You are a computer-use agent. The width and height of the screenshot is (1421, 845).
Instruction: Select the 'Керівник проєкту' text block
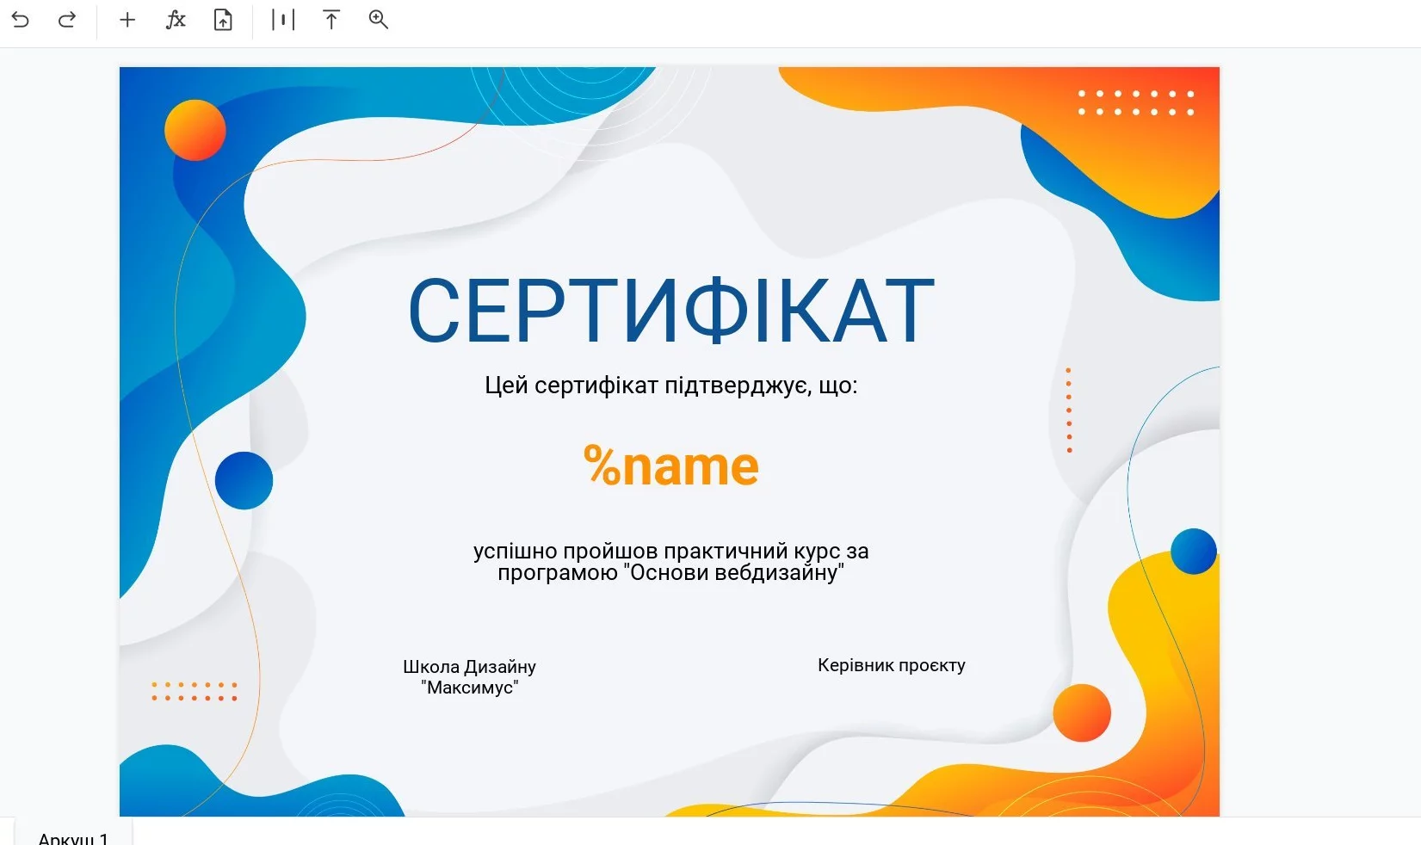tap(892, 665)
